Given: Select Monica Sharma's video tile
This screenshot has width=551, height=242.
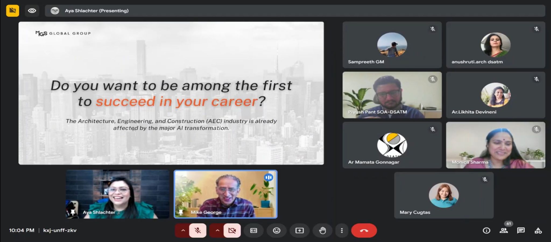Looking at the screenshot, I should [495, 145].
